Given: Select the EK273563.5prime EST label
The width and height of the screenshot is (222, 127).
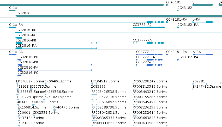Looking at the screenshot, I should pyautogui.click(x=31, y=92).
